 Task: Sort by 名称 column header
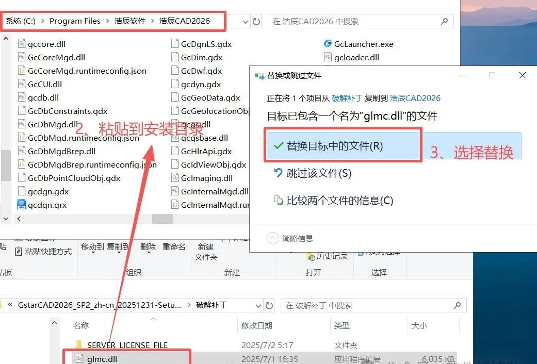(x=81, y=326)
